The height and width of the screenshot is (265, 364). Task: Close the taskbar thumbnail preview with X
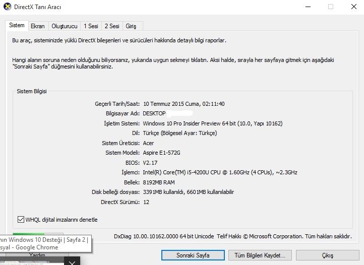(x=72, y=262)
